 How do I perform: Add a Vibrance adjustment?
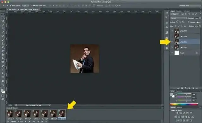(x=191, y=113)
